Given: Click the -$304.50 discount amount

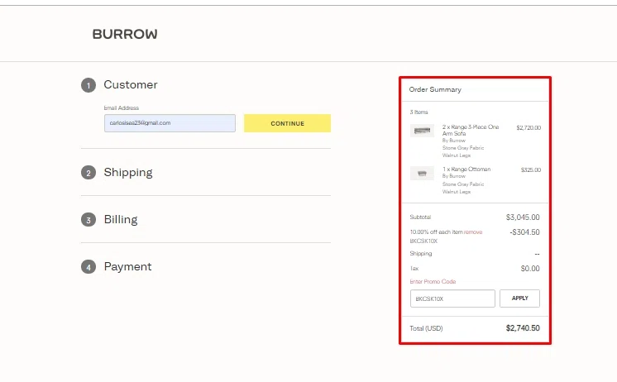Looking at the screenshot, I should click(524, 232).
